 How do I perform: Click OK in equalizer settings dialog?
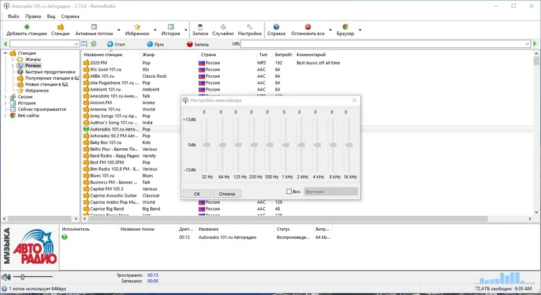(x=197, y=194)
